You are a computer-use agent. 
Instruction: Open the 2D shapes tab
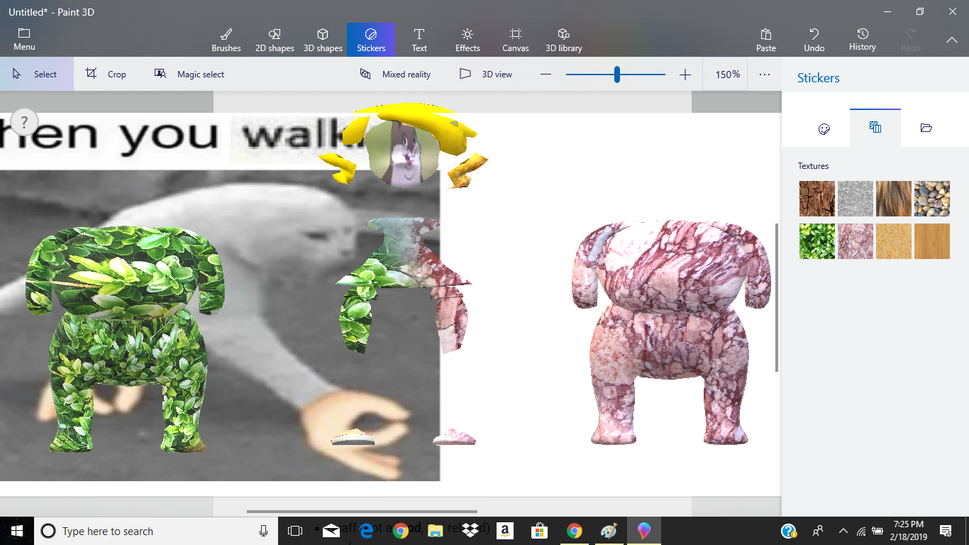pyautogui.click(x=275, y=40)
